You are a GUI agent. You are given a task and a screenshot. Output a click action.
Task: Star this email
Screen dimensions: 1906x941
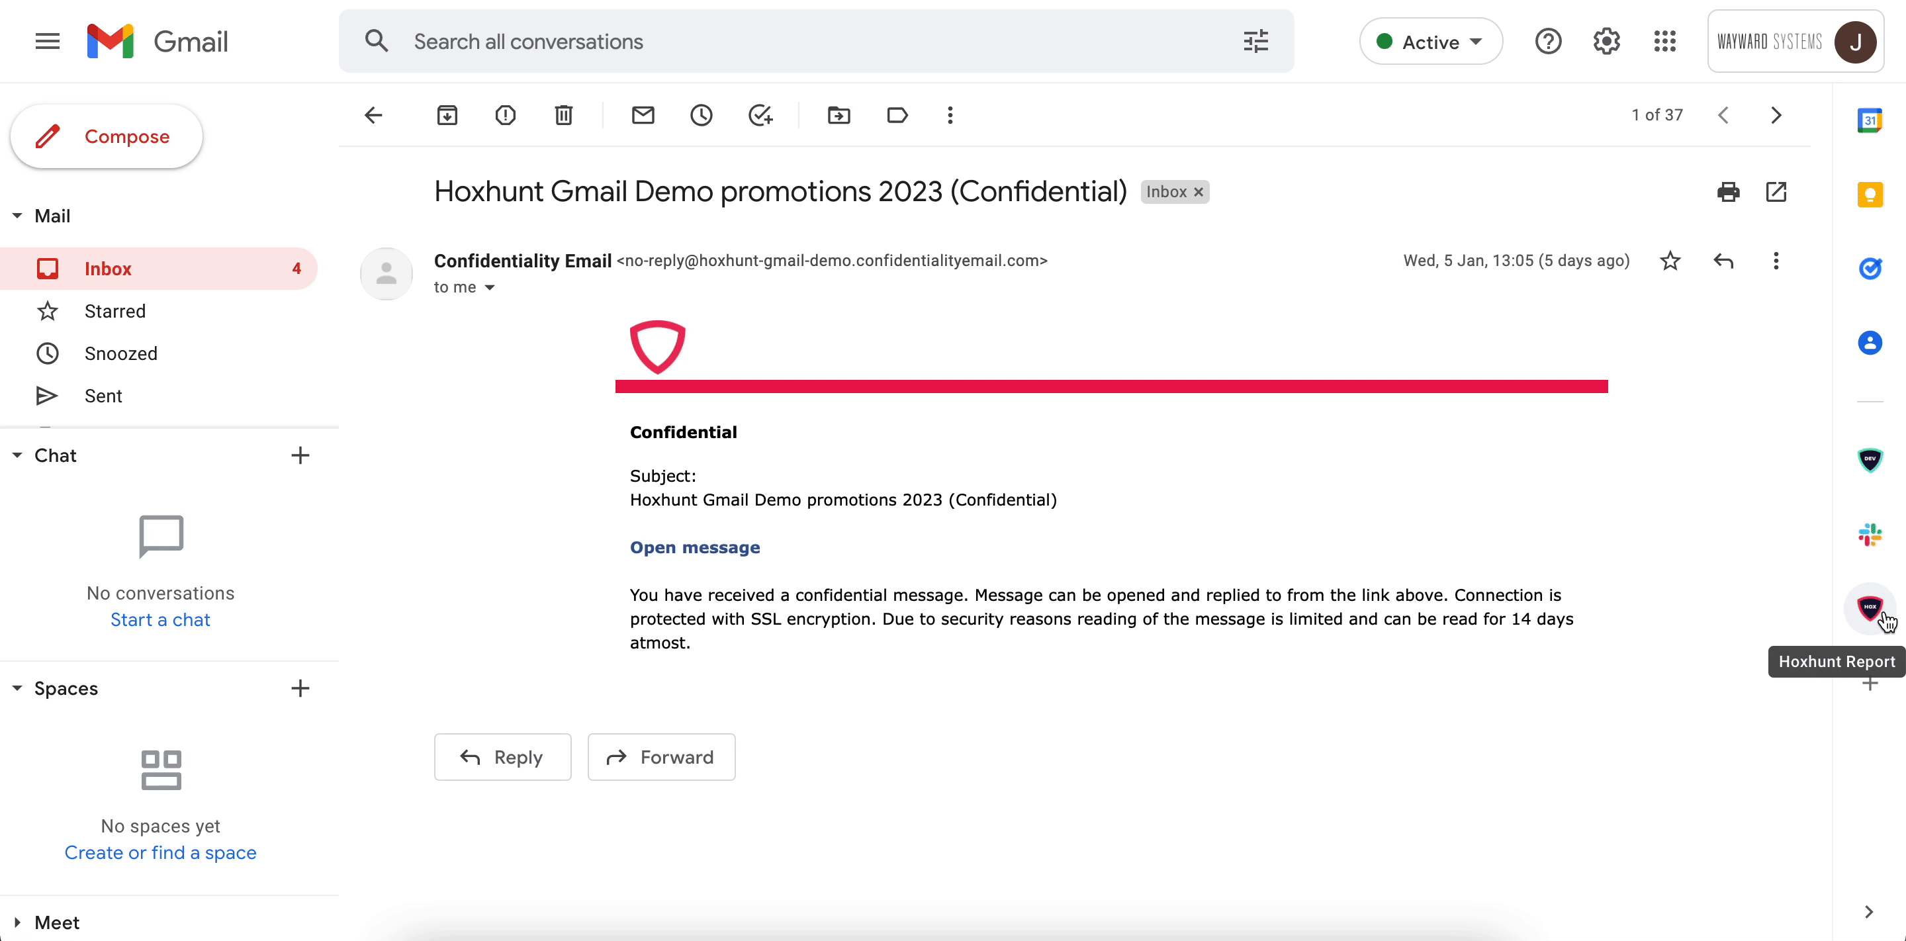click(x=1670, y=261)
